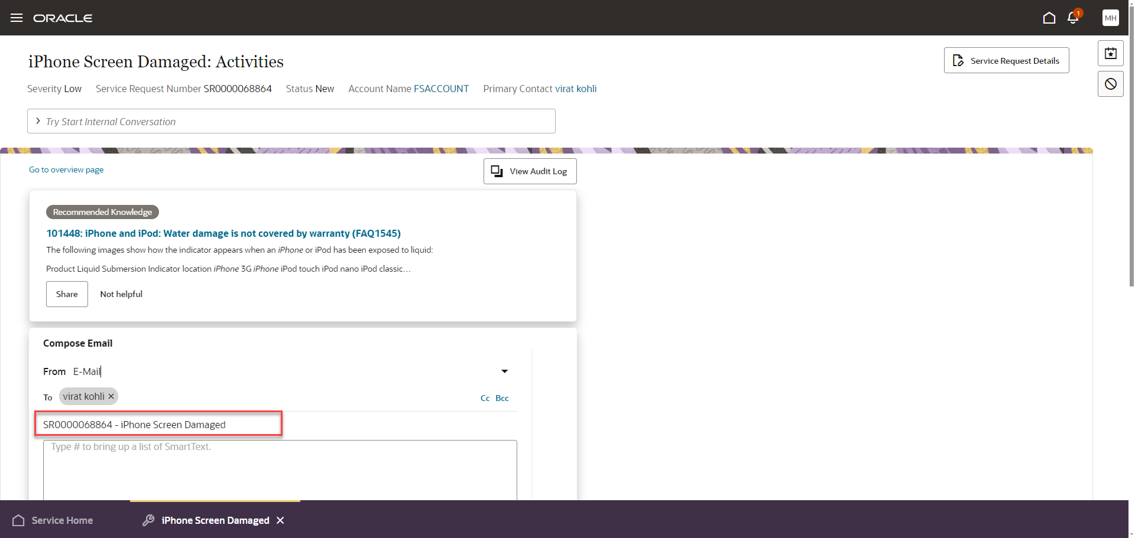This screenshot has width=1135, height=538.
Task: Click Severity Low text
Action: pyautogui.click(x=54, y=89)
